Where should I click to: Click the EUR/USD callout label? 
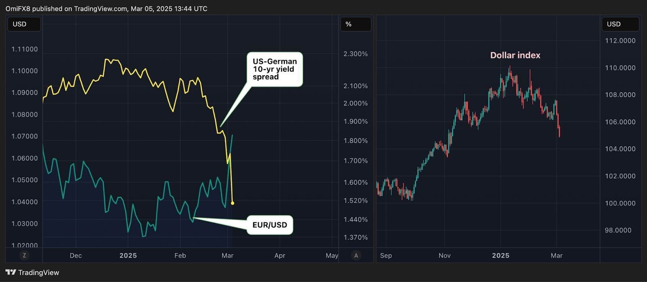270,225
